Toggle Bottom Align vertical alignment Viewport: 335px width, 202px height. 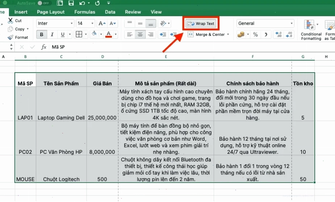click(151, 23)
